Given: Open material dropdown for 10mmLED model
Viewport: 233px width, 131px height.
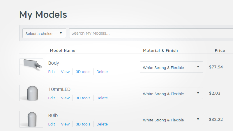Looking at the screenshot, I should [x=172, y=93].
